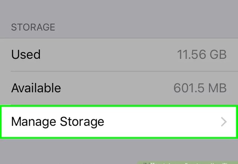Select the Used storage label

coord(26,55)
